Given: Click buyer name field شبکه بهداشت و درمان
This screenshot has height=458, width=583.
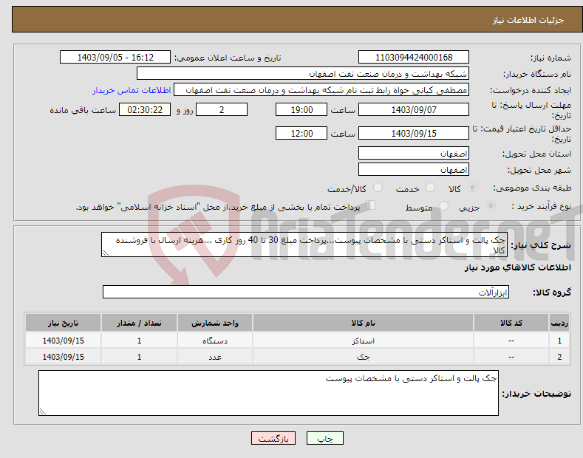Looking at the screenshot, I should (303, 74).
